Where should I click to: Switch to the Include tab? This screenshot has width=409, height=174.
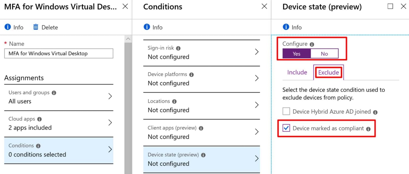(x=297, y=72)
